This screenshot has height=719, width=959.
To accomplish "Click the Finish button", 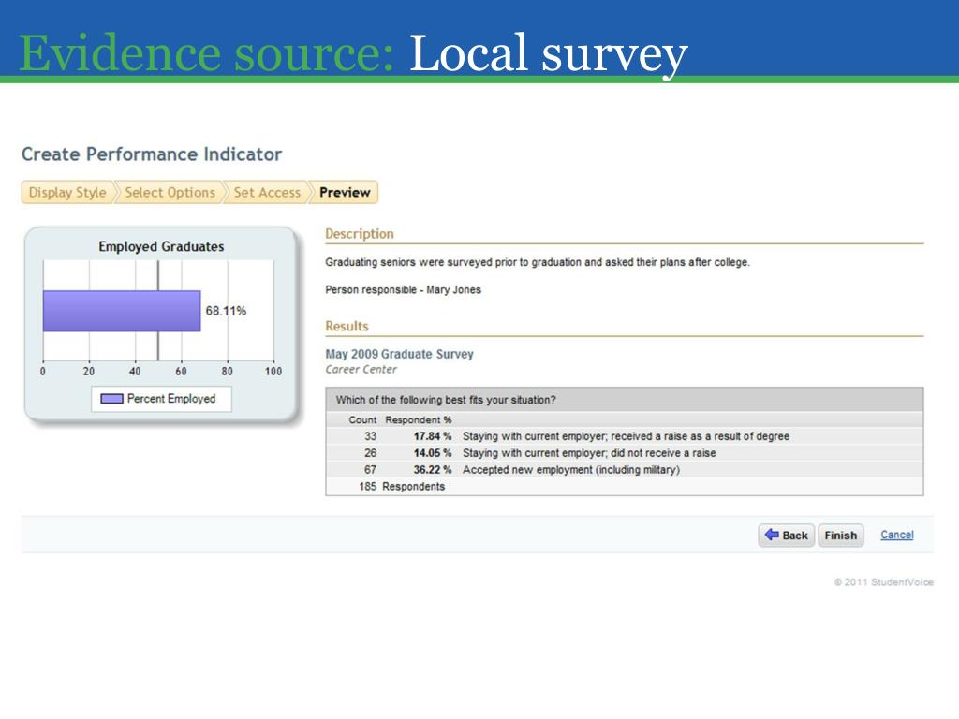I will click(x=840, y=535).
